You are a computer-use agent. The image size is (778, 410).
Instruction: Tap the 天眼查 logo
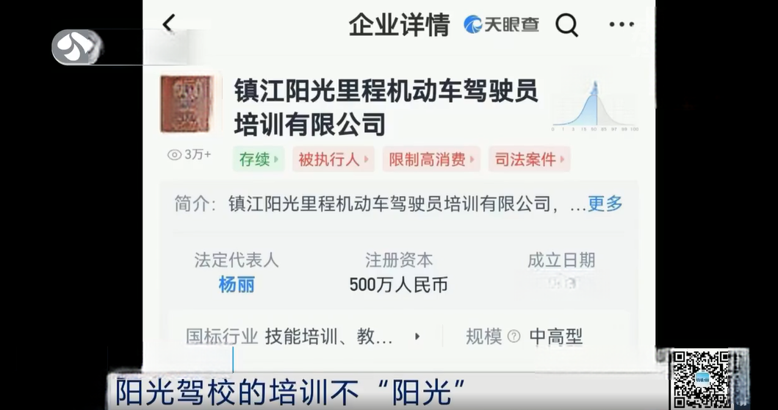(x=501, y=24)
